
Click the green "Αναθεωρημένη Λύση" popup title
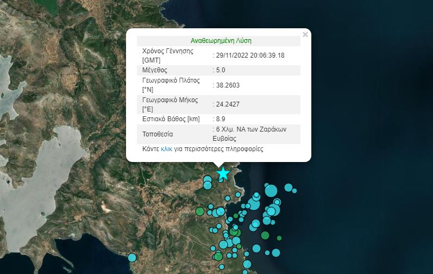point(221,41)
